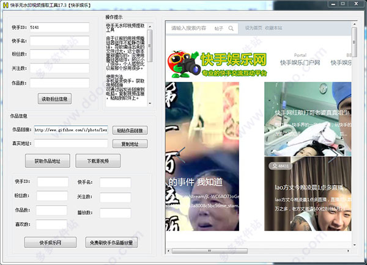Screen dimensions: 367x265
Task: Focus the top 粉丝数 input field
Action: pyautogui.click(x=59, y=54)
